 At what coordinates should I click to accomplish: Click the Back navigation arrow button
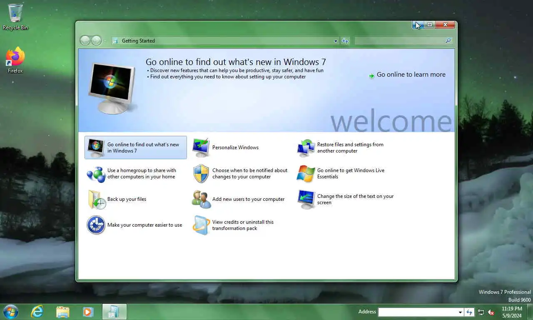(x=85, y=40)
